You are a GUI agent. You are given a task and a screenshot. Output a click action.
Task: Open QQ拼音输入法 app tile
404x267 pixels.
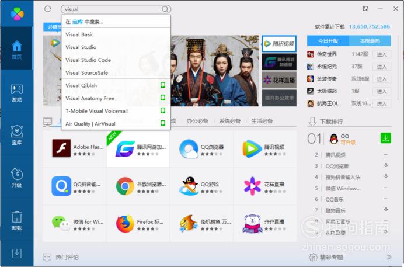[x=75, y=186]
